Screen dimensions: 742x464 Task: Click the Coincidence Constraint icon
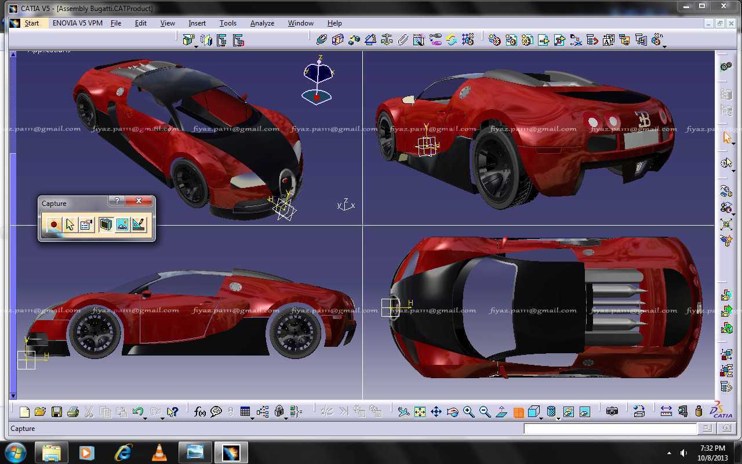pos(322,39)
